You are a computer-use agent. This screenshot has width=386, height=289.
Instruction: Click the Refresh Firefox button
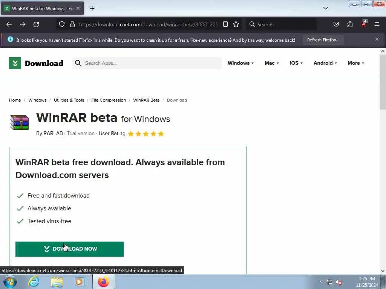(x=323, y=40)
